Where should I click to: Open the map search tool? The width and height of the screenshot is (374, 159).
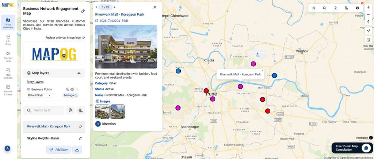[324, 8]
